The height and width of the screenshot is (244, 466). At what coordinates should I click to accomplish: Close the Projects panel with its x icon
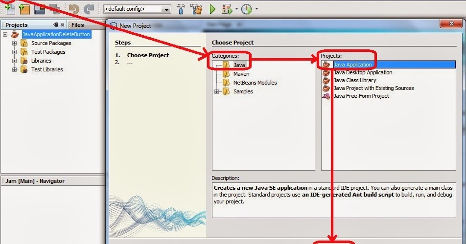pyautogui.click(x=63, y=24)
